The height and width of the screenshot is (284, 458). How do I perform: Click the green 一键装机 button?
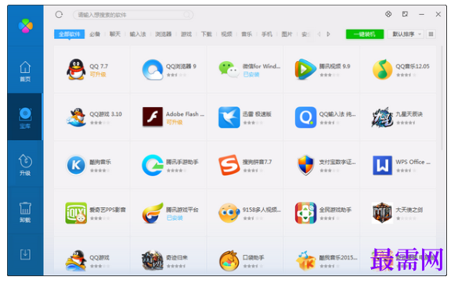pos(365,34)
